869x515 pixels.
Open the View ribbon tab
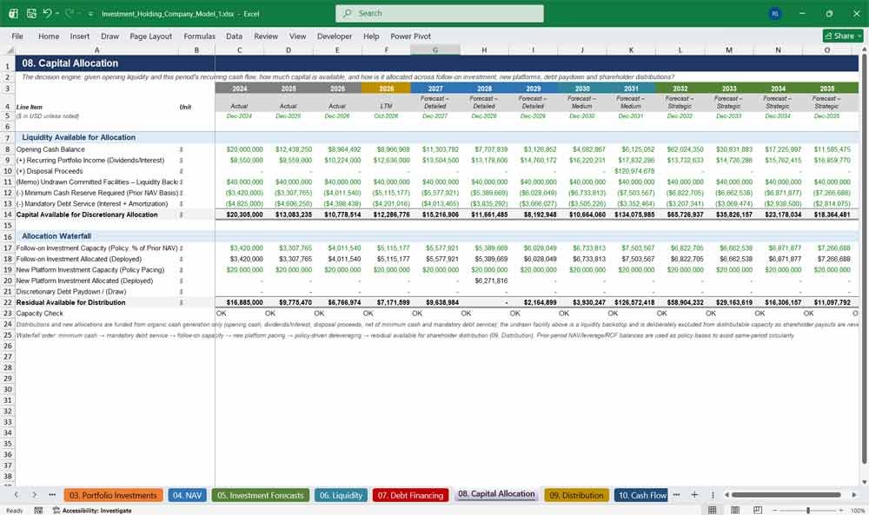point(297,36)
